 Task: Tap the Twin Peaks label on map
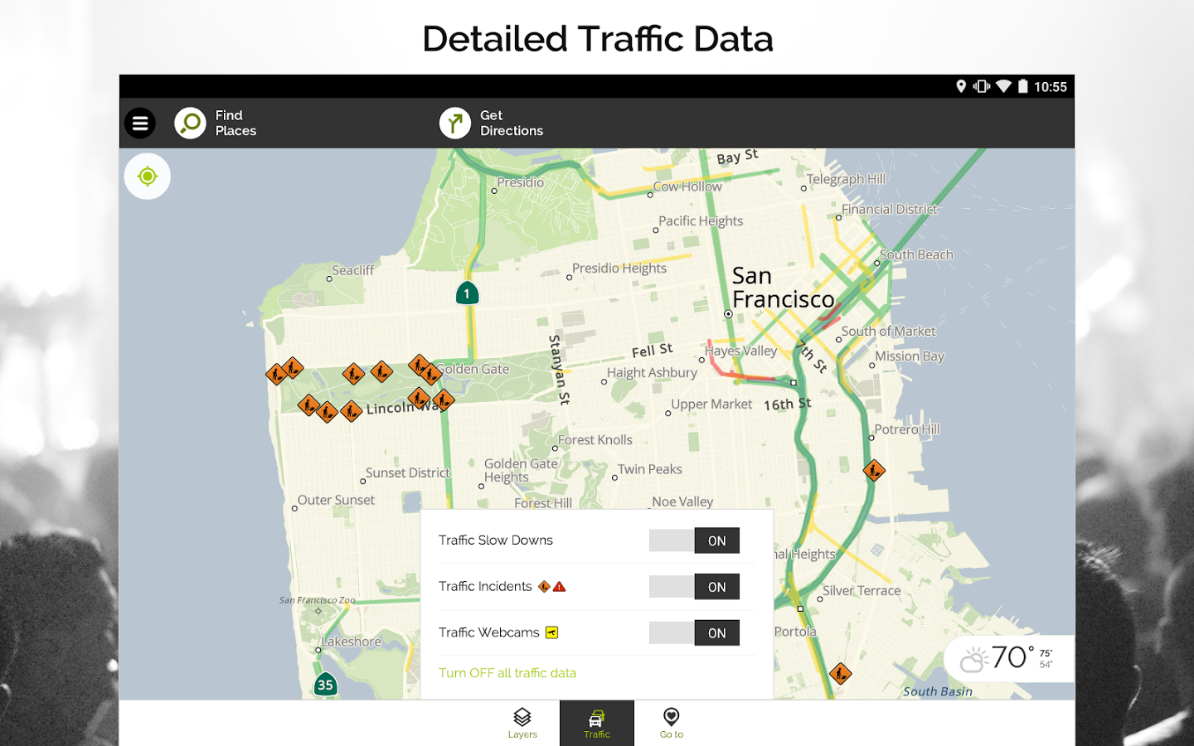pyautogui.click(x=650, y=469)
